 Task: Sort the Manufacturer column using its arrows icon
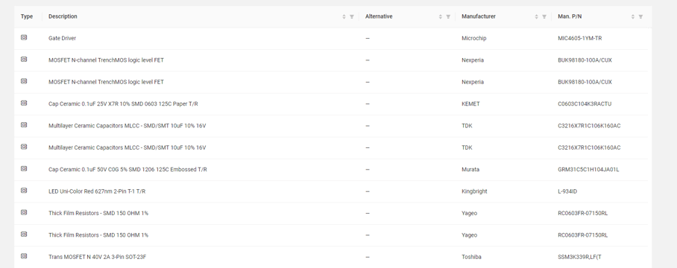pos(536,17)
